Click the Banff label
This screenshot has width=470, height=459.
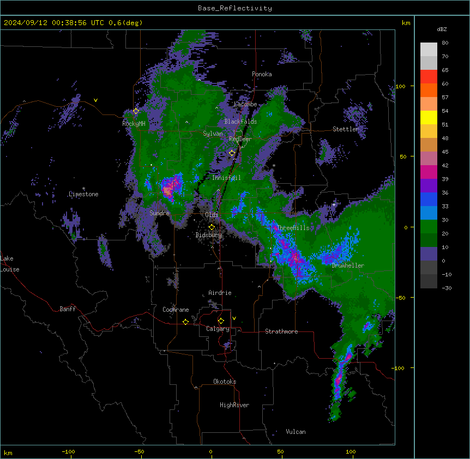(x=68, y=309)
